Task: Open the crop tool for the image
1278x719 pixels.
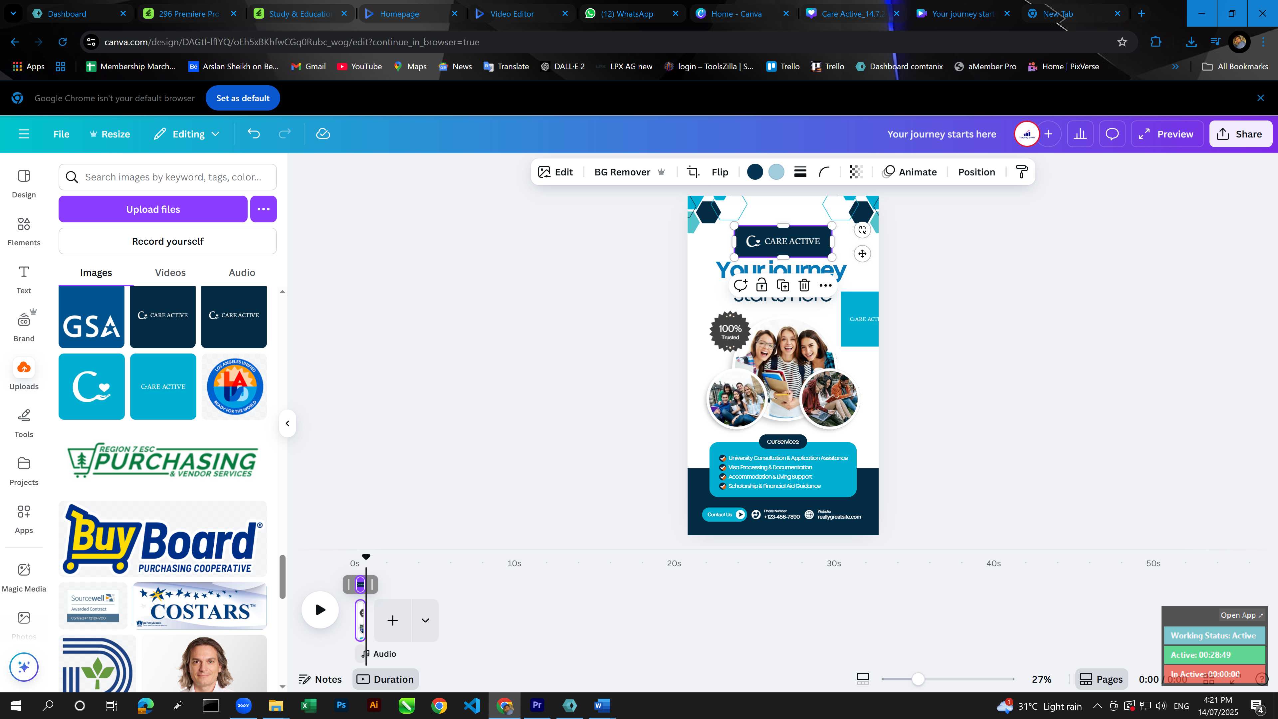Action: click(693, 172)
